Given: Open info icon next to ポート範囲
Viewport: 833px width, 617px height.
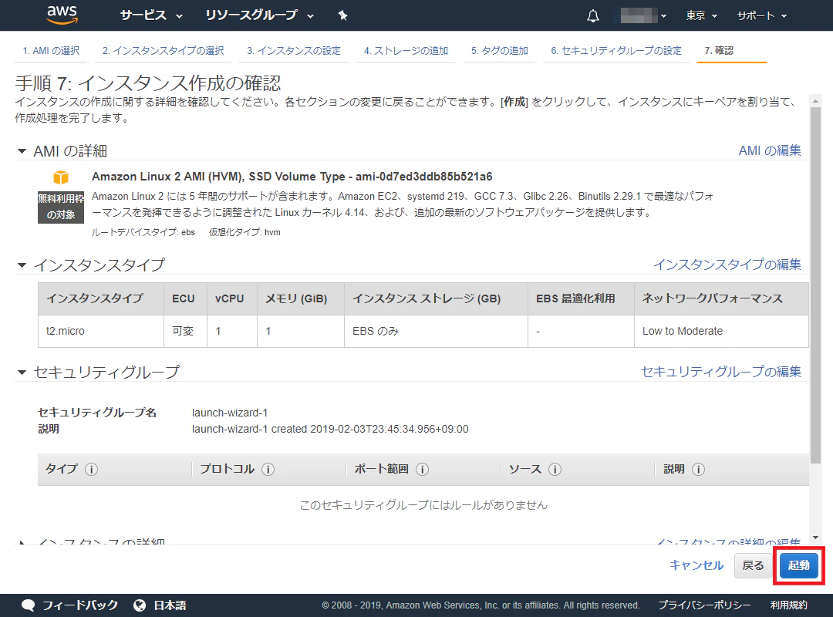Looking at the screenshot, I should click(423, 469).
